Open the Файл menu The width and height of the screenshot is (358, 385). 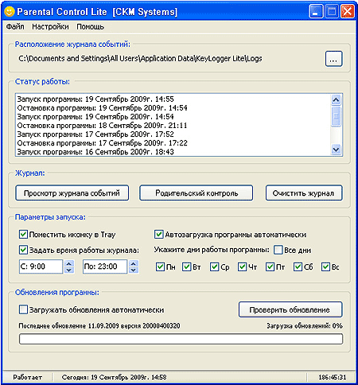(x=15, y=27)
